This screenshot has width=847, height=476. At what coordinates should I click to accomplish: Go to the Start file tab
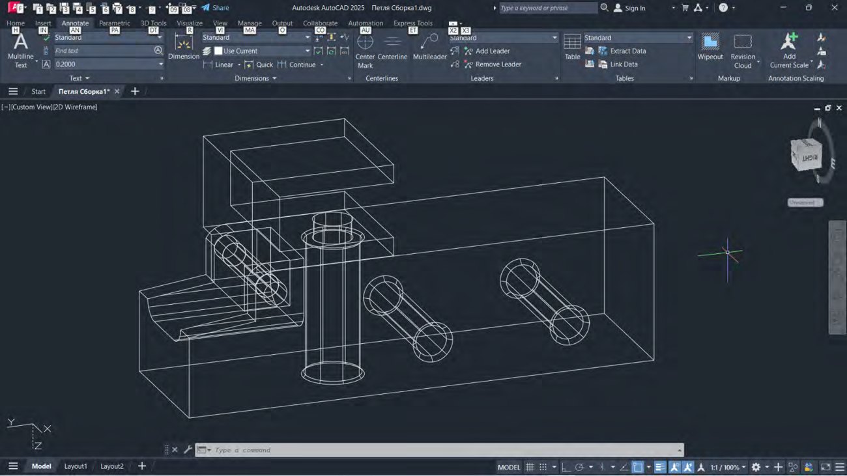(x=38, y=92)
